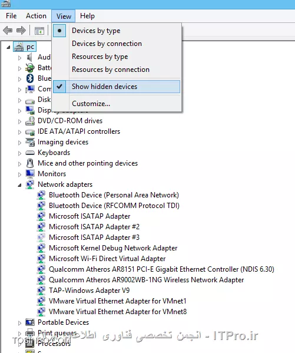Expand the Keyboards node
295x353 pixels.
point(19,153)
